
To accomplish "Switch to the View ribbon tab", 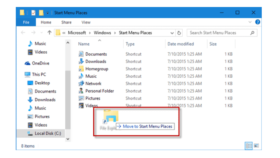I will click(86, 22).
